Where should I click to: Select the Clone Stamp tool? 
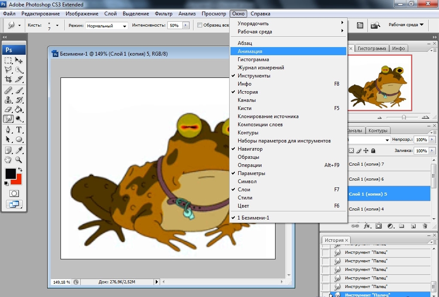pos(8,100)
